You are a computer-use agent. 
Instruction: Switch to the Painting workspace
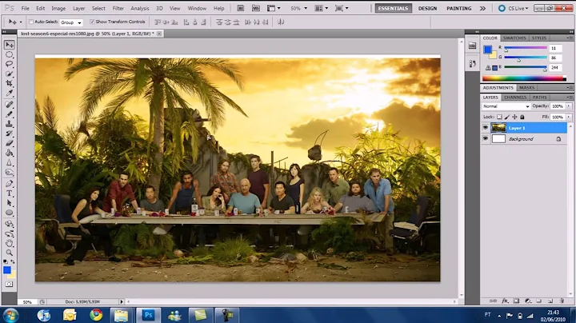(x=459, y=8)
